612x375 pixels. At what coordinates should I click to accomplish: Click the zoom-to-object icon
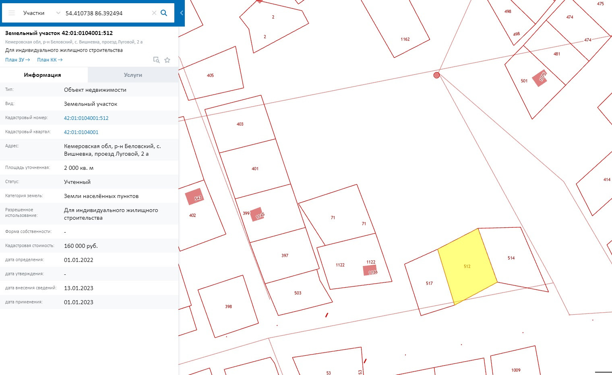point(156,60)
